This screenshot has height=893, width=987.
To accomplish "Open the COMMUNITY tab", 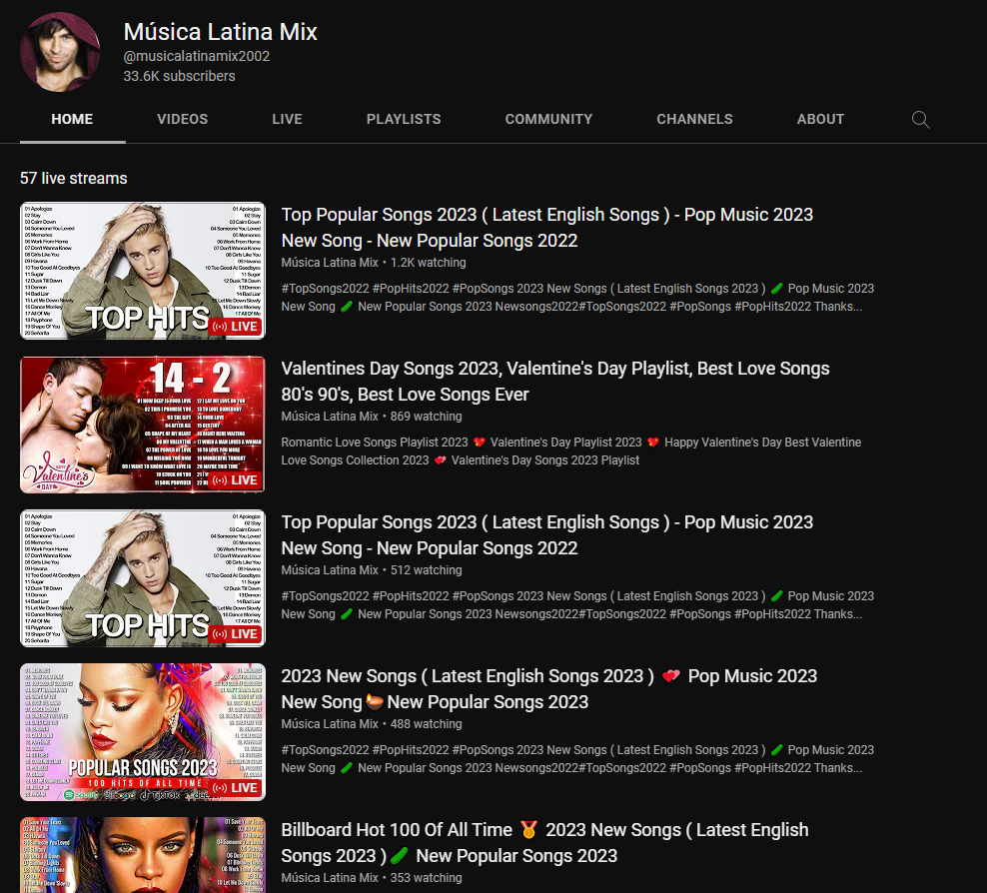I will [548, 119].
